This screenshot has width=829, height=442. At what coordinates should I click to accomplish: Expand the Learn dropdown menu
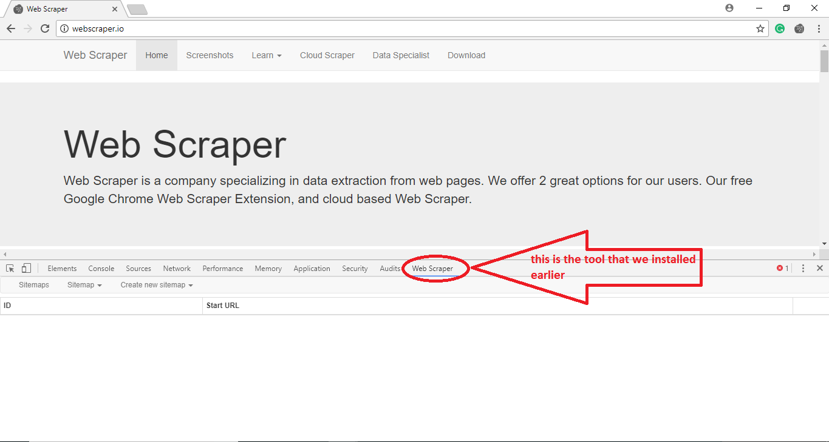coord(266,55)
